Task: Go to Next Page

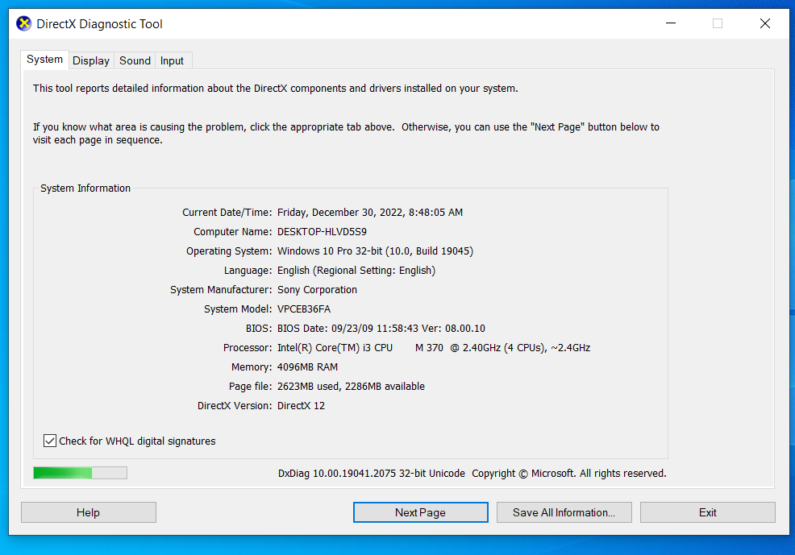Action: [x=420, y=512]
